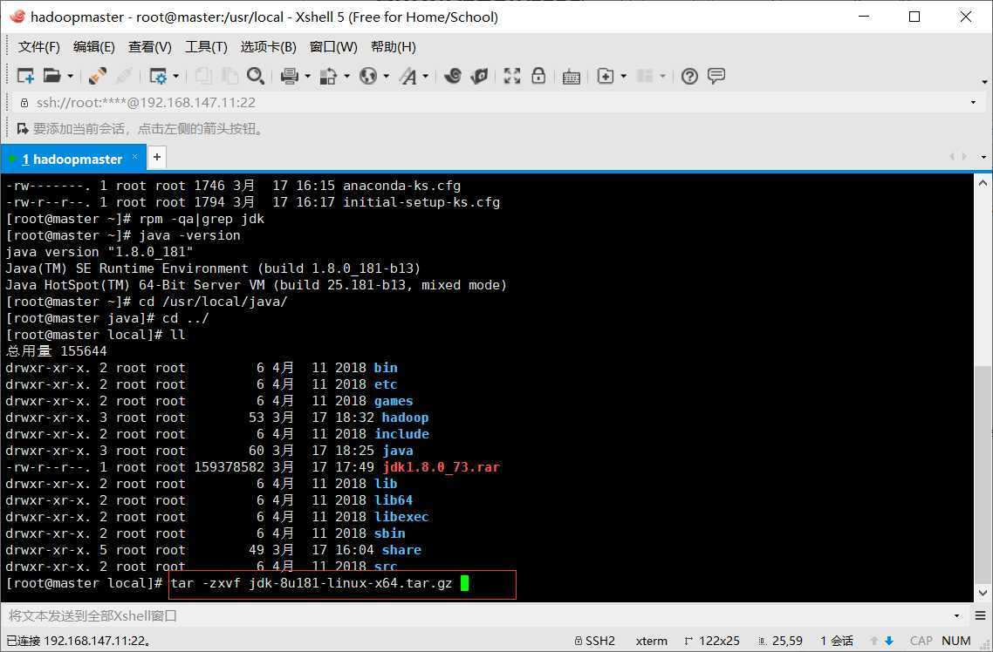The width and height of the screenshot is (993, 652).
Task: Click the jdk1.8.0_73.rar file name
Action: point(441,467)
